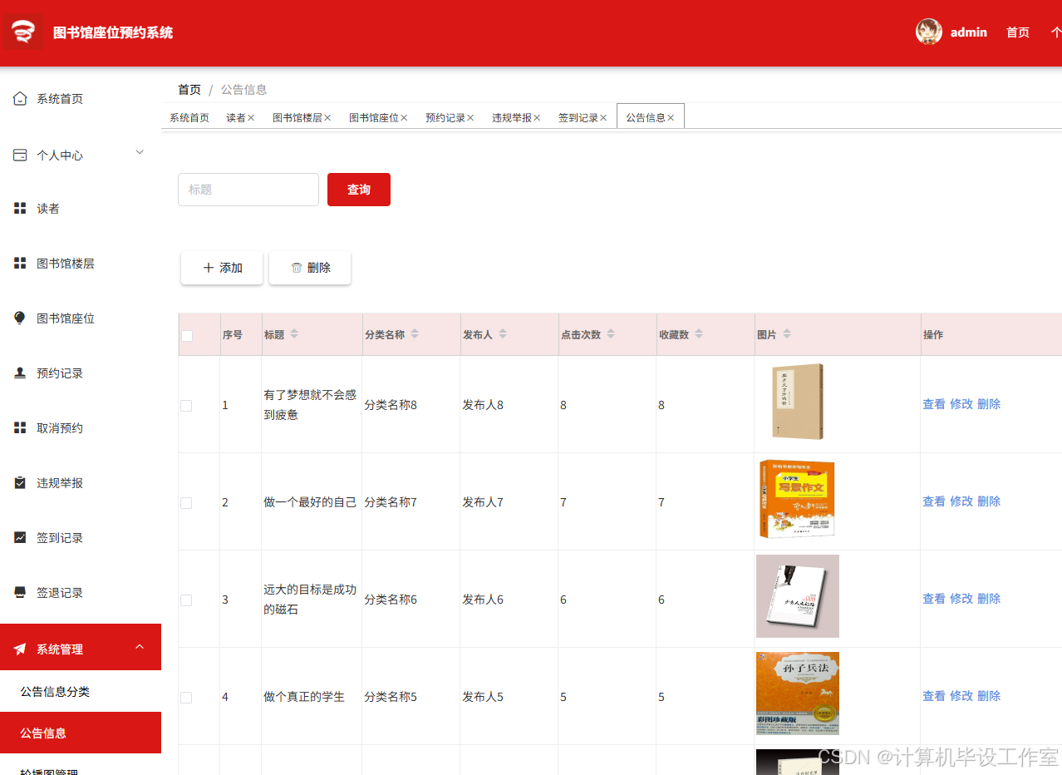
Task: Click the 添加 button
Action: [222, 268]
